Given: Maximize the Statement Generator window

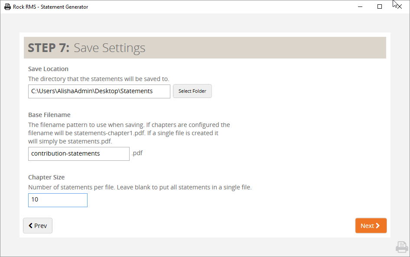Looking at the screenshot, I should click(380, 7).
